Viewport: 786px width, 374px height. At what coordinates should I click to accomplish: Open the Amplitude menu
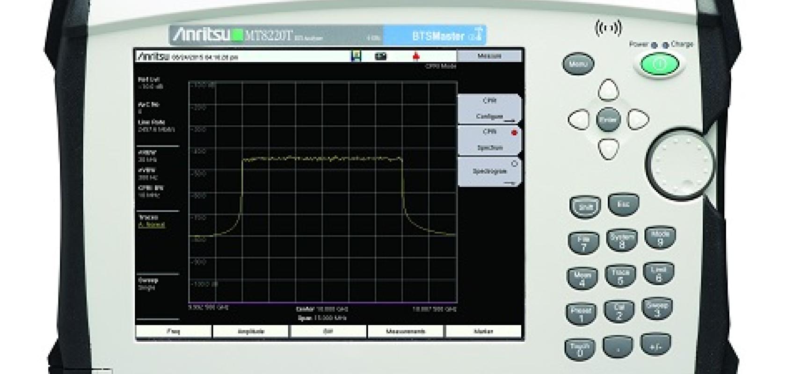(251, 331)
